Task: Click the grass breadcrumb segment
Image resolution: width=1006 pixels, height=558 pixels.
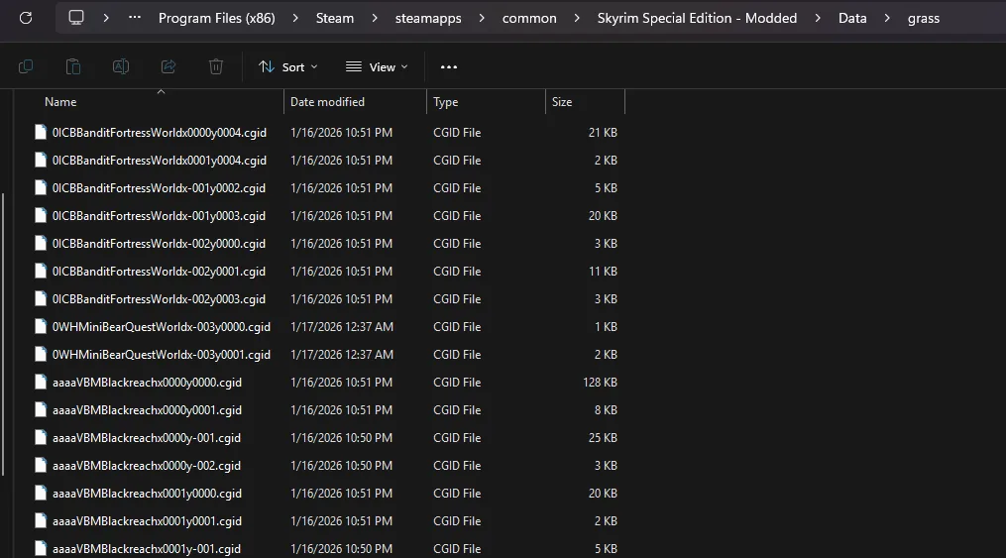Action: [x=923, y=18]
